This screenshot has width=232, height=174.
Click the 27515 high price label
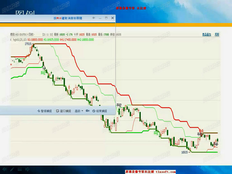[28, 44]
